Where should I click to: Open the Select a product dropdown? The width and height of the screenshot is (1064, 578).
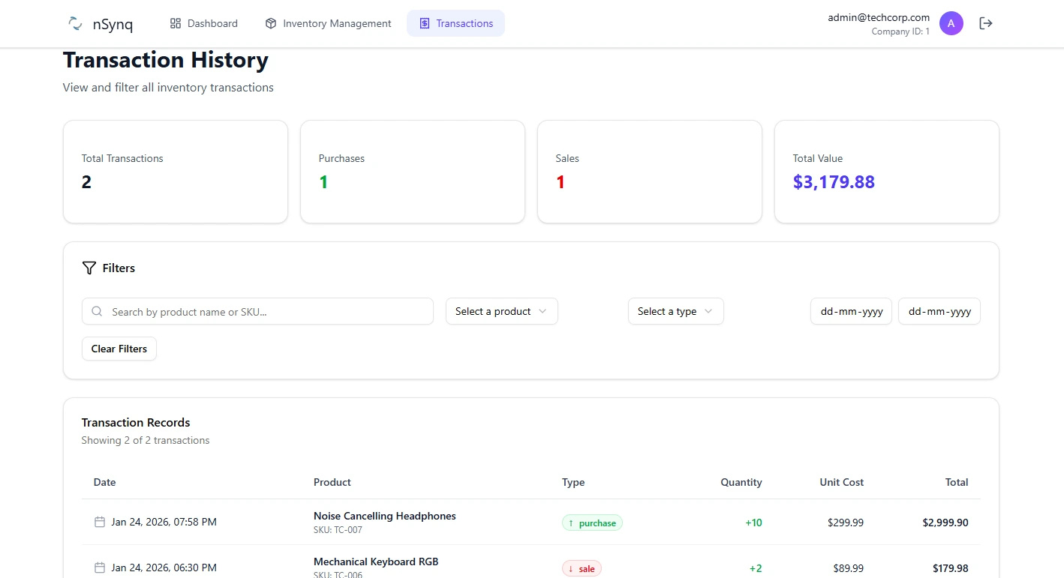501,311
